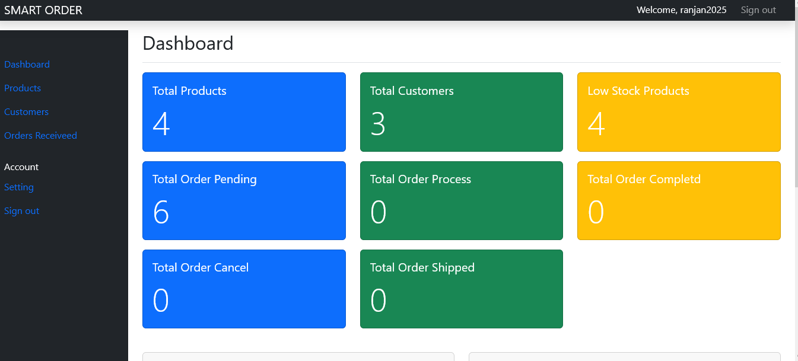Click the Account section header

[21, 167]
